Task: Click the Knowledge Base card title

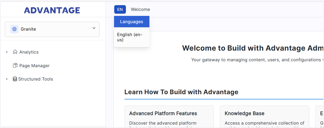Action: (245, 113)
